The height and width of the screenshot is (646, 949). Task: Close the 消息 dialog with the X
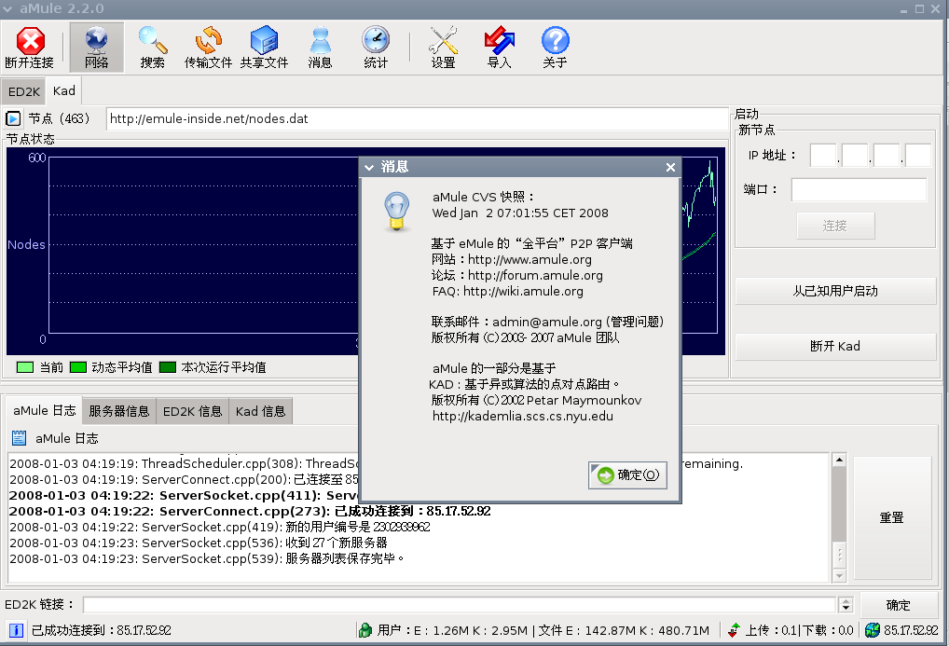[670, 167]
